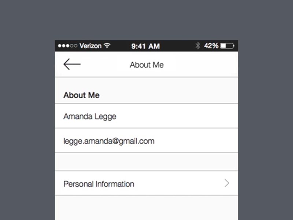Click the Wi-Fi signal icon

[x=107, y=45]
